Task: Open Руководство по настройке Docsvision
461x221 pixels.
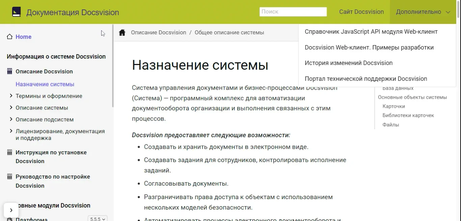Action: coord(53,181)
